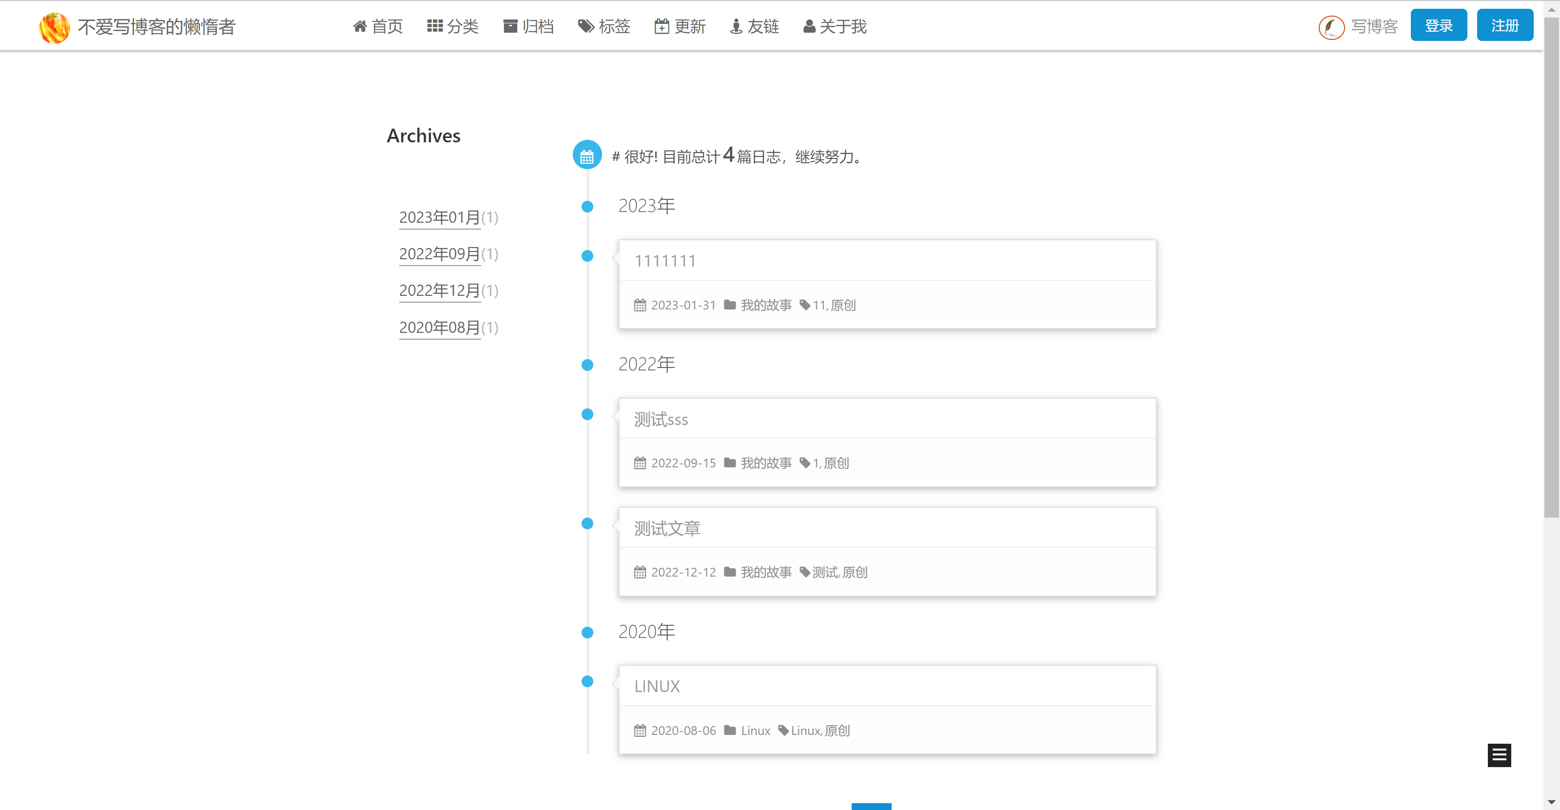Image resolution: width=1560 pixels, height=810 pixels.
Task: Click the home house icon
Action: pyautogui.click(x=360, y=26)
